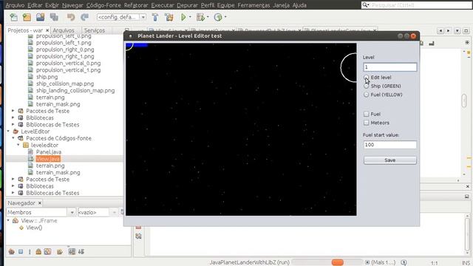This screenshot has width=473, height=266.
Task: Click the Debug Project toolbar icon
Action: [200, 17]
